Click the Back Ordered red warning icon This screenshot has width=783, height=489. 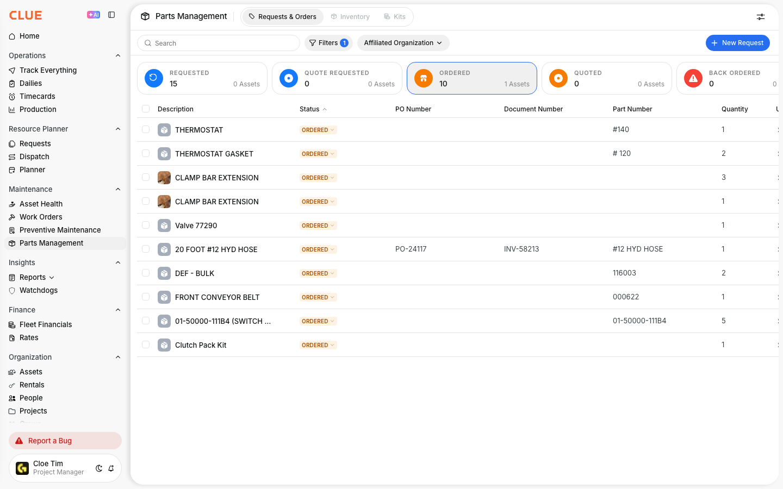click(x=693, y=78)
